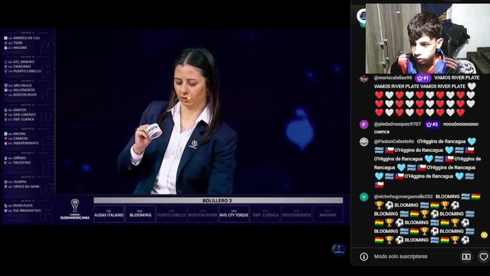Click RIVER PLATE in Grupo H list
Image resolution: width=490 pixels, height=276 pixels.
23,206
